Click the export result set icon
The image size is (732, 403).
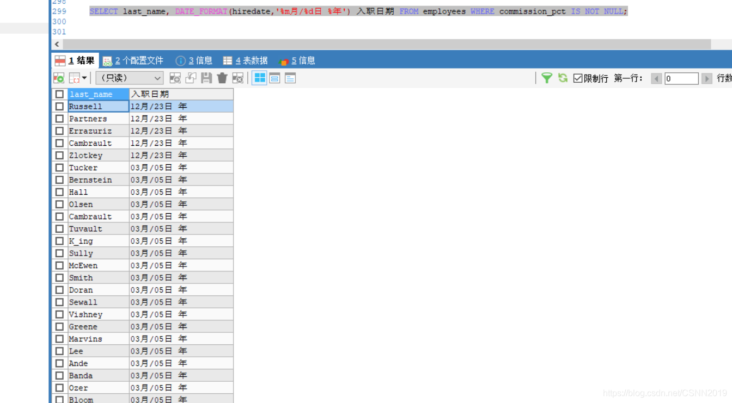tap(59, 78)
